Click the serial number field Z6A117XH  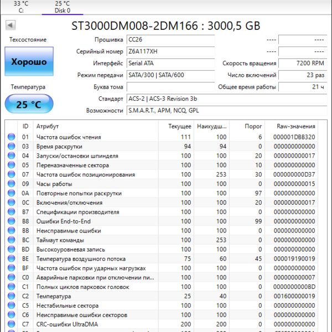pyautogui.click(x=170, y=51)
